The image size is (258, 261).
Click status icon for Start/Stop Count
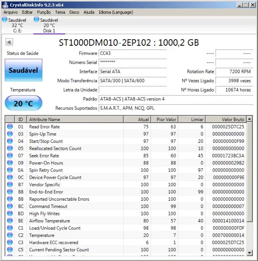10,141
